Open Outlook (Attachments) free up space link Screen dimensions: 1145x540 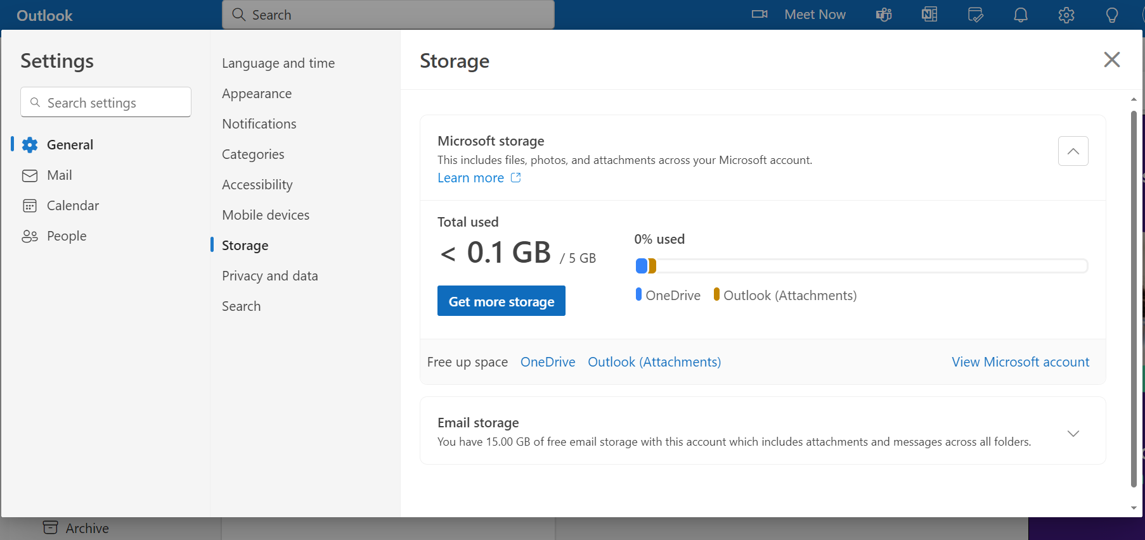tap(654, 362)
